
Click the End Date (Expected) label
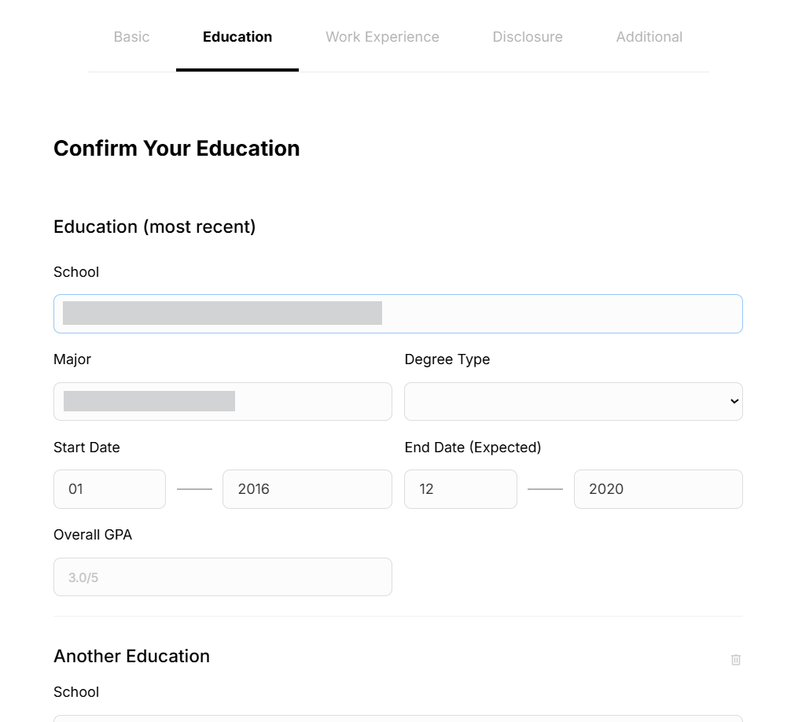click(473, 448)
